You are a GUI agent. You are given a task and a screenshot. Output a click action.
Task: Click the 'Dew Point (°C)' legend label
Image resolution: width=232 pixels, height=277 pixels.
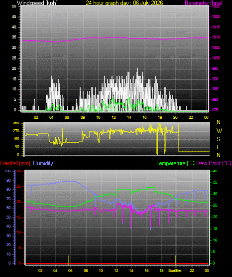point(214,163)
